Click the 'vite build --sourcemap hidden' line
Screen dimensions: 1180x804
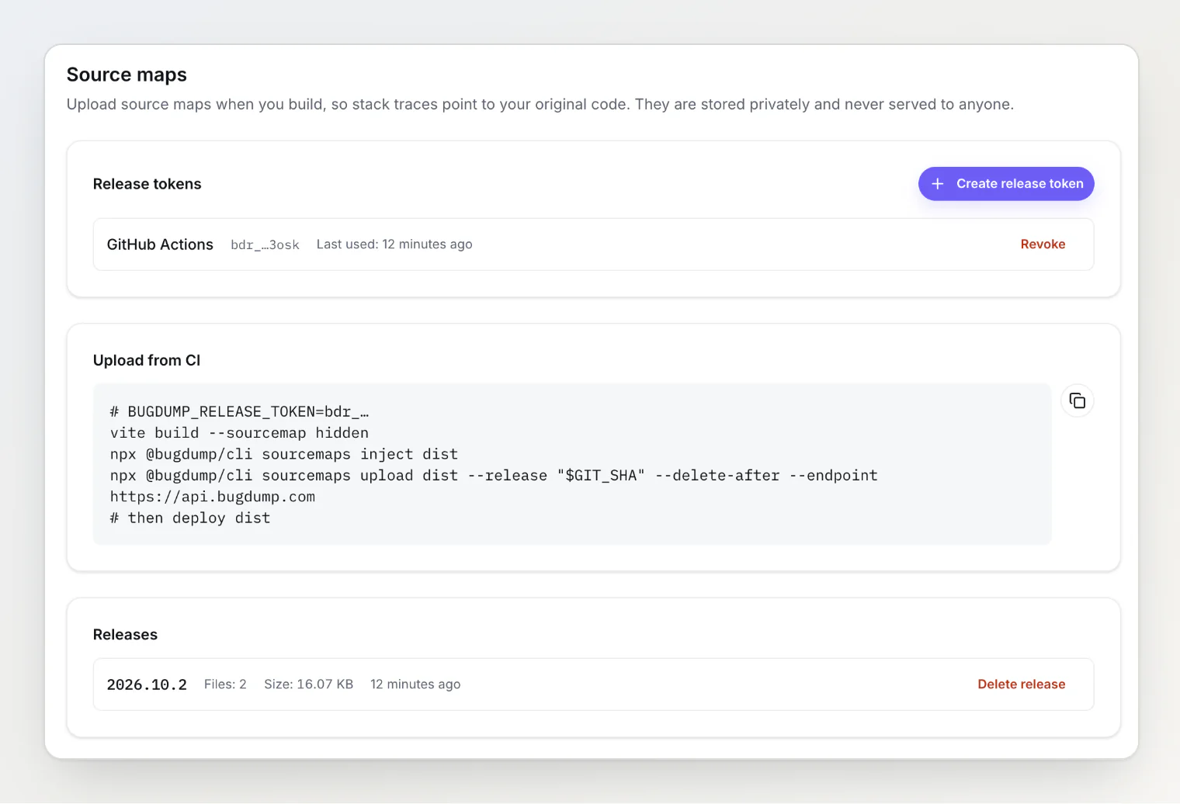coord(239,433)
